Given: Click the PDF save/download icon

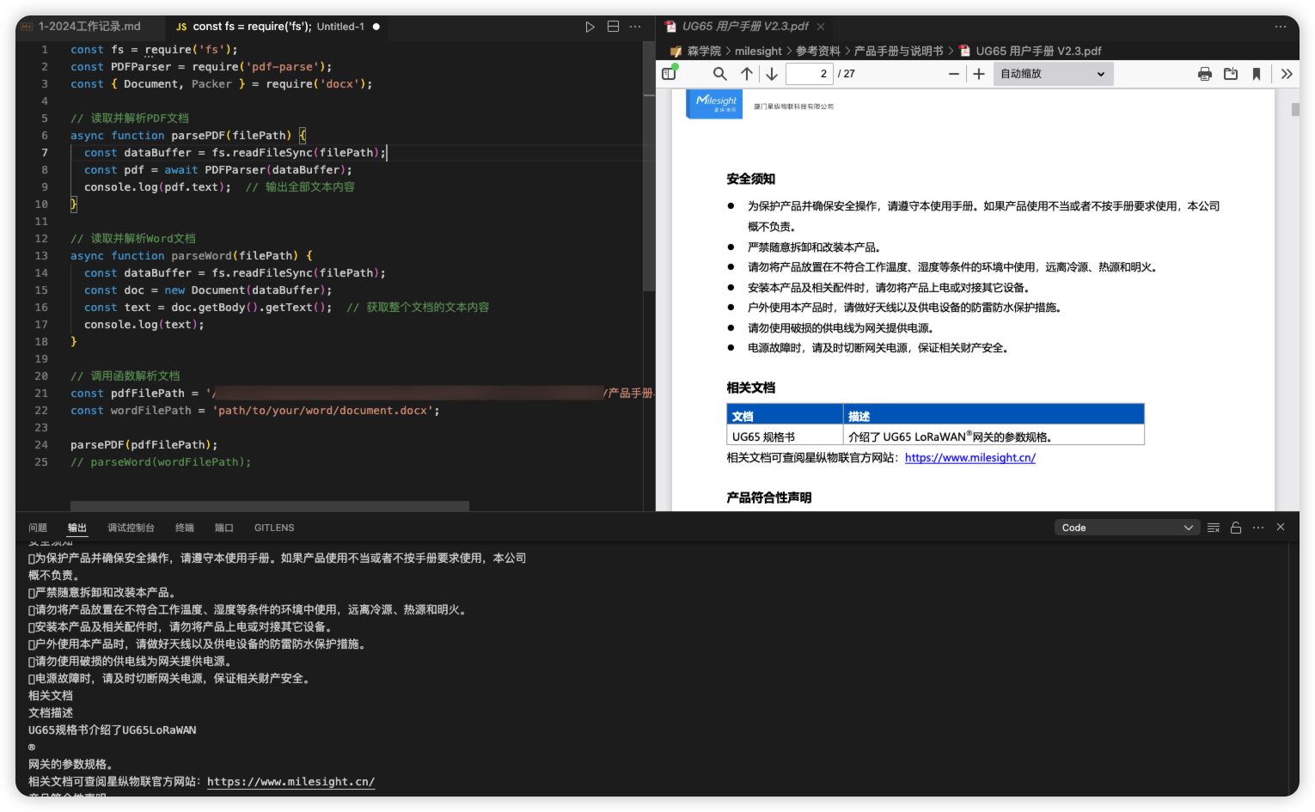Looking at the screenshot, I should pos(1231,74).
